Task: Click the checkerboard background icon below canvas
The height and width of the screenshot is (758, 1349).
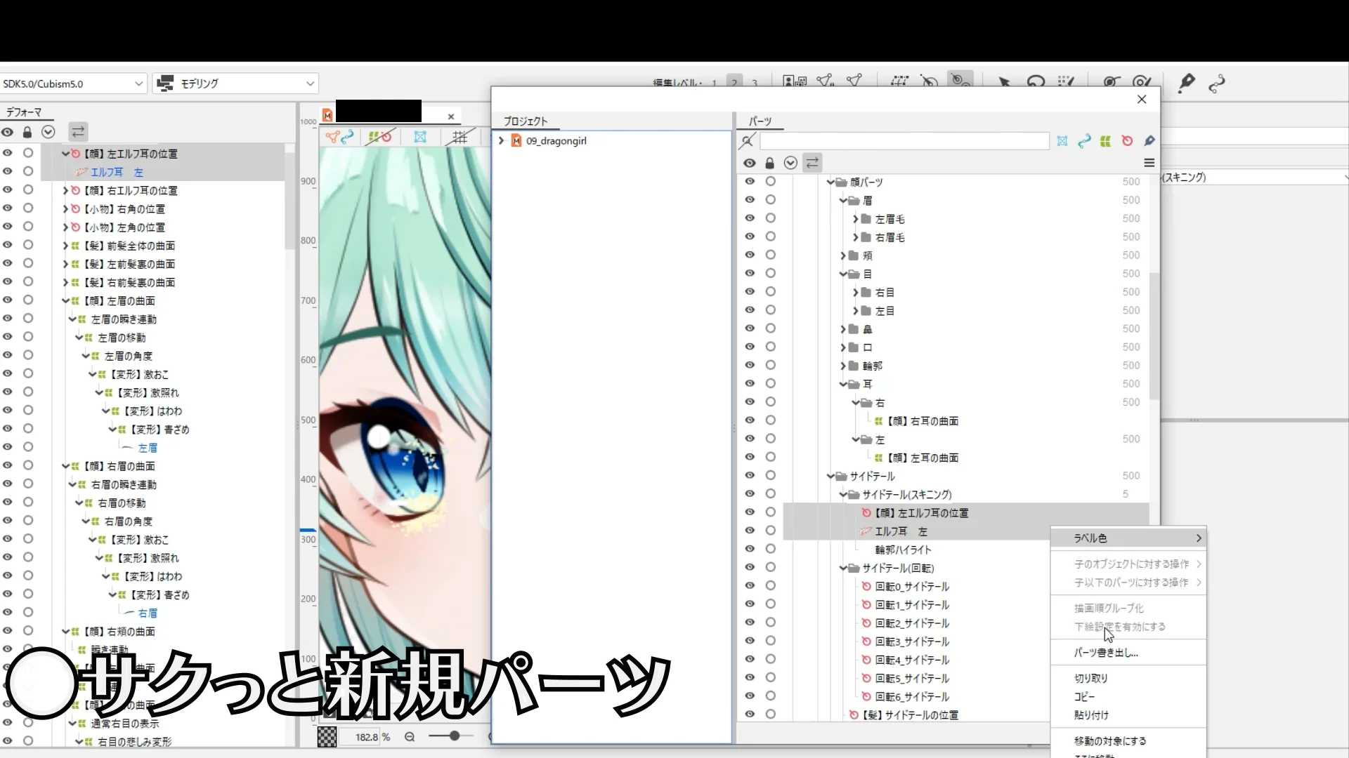Action: click(327, 736)
